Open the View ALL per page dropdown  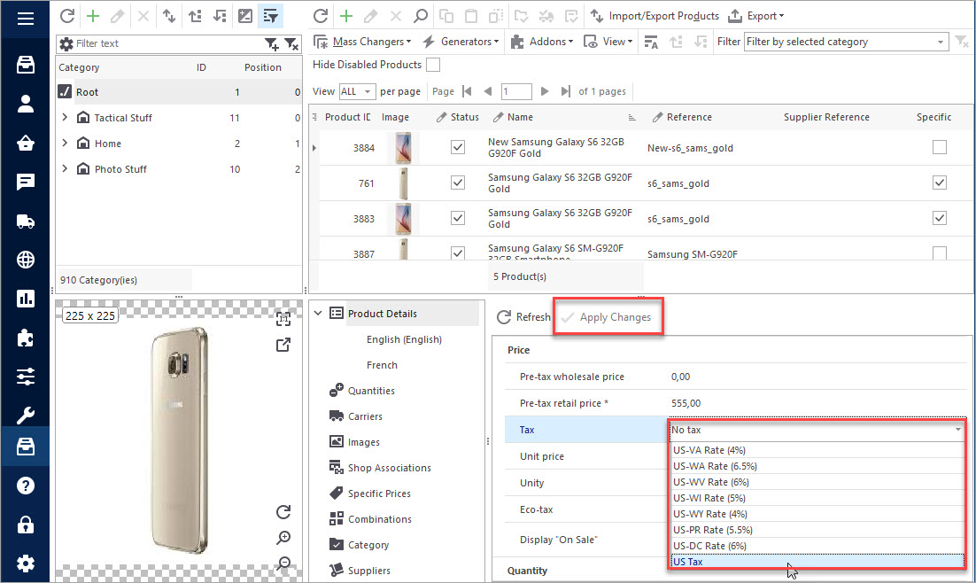click(357, 91)
